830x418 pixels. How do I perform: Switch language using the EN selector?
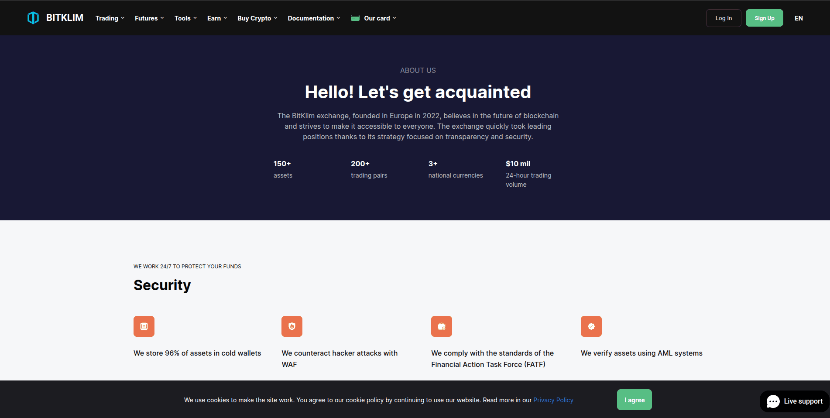coord(799,18)
